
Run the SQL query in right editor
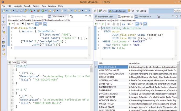point(103,24)
